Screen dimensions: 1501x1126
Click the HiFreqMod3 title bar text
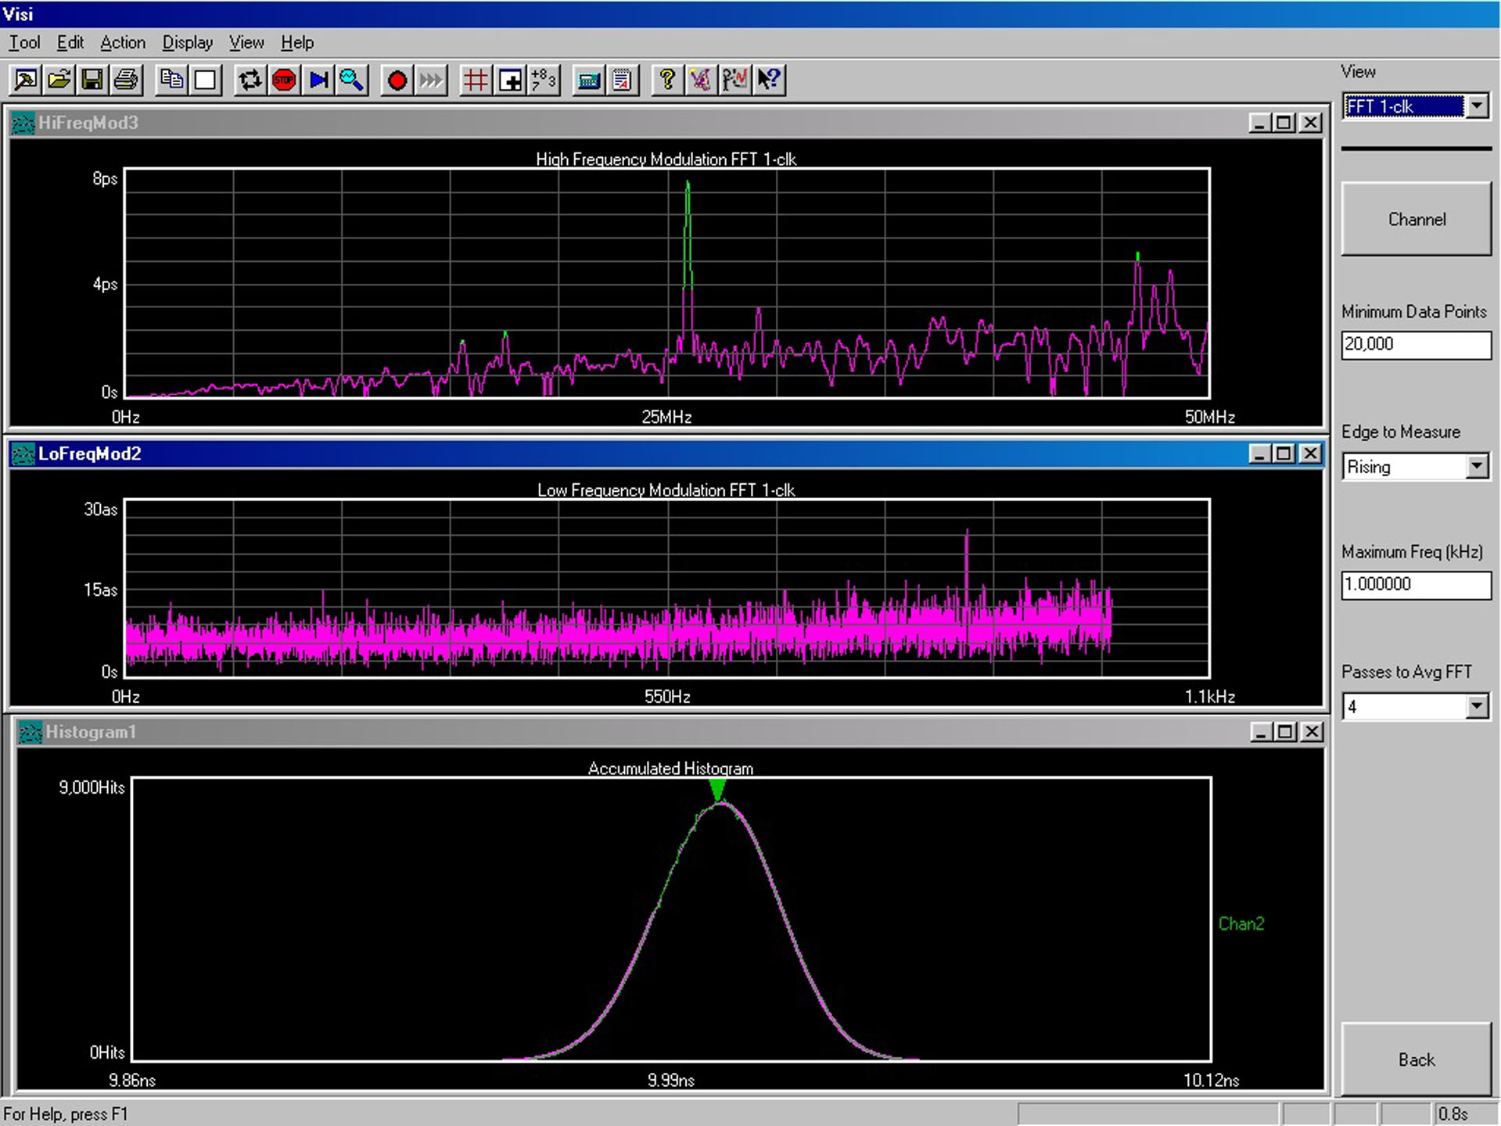(x=88, y=124)
